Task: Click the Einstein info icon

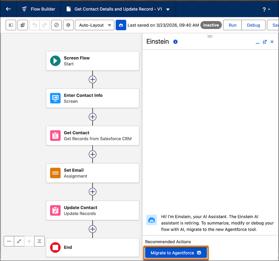Action: [175, 42]
